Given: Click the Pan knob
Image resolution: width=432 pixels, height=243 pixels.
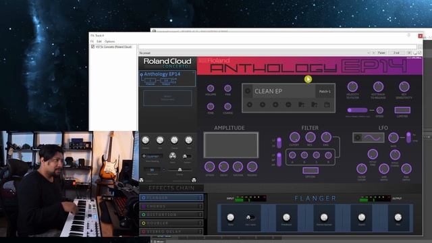Looking at the screenshot, I should pos(227,88).
